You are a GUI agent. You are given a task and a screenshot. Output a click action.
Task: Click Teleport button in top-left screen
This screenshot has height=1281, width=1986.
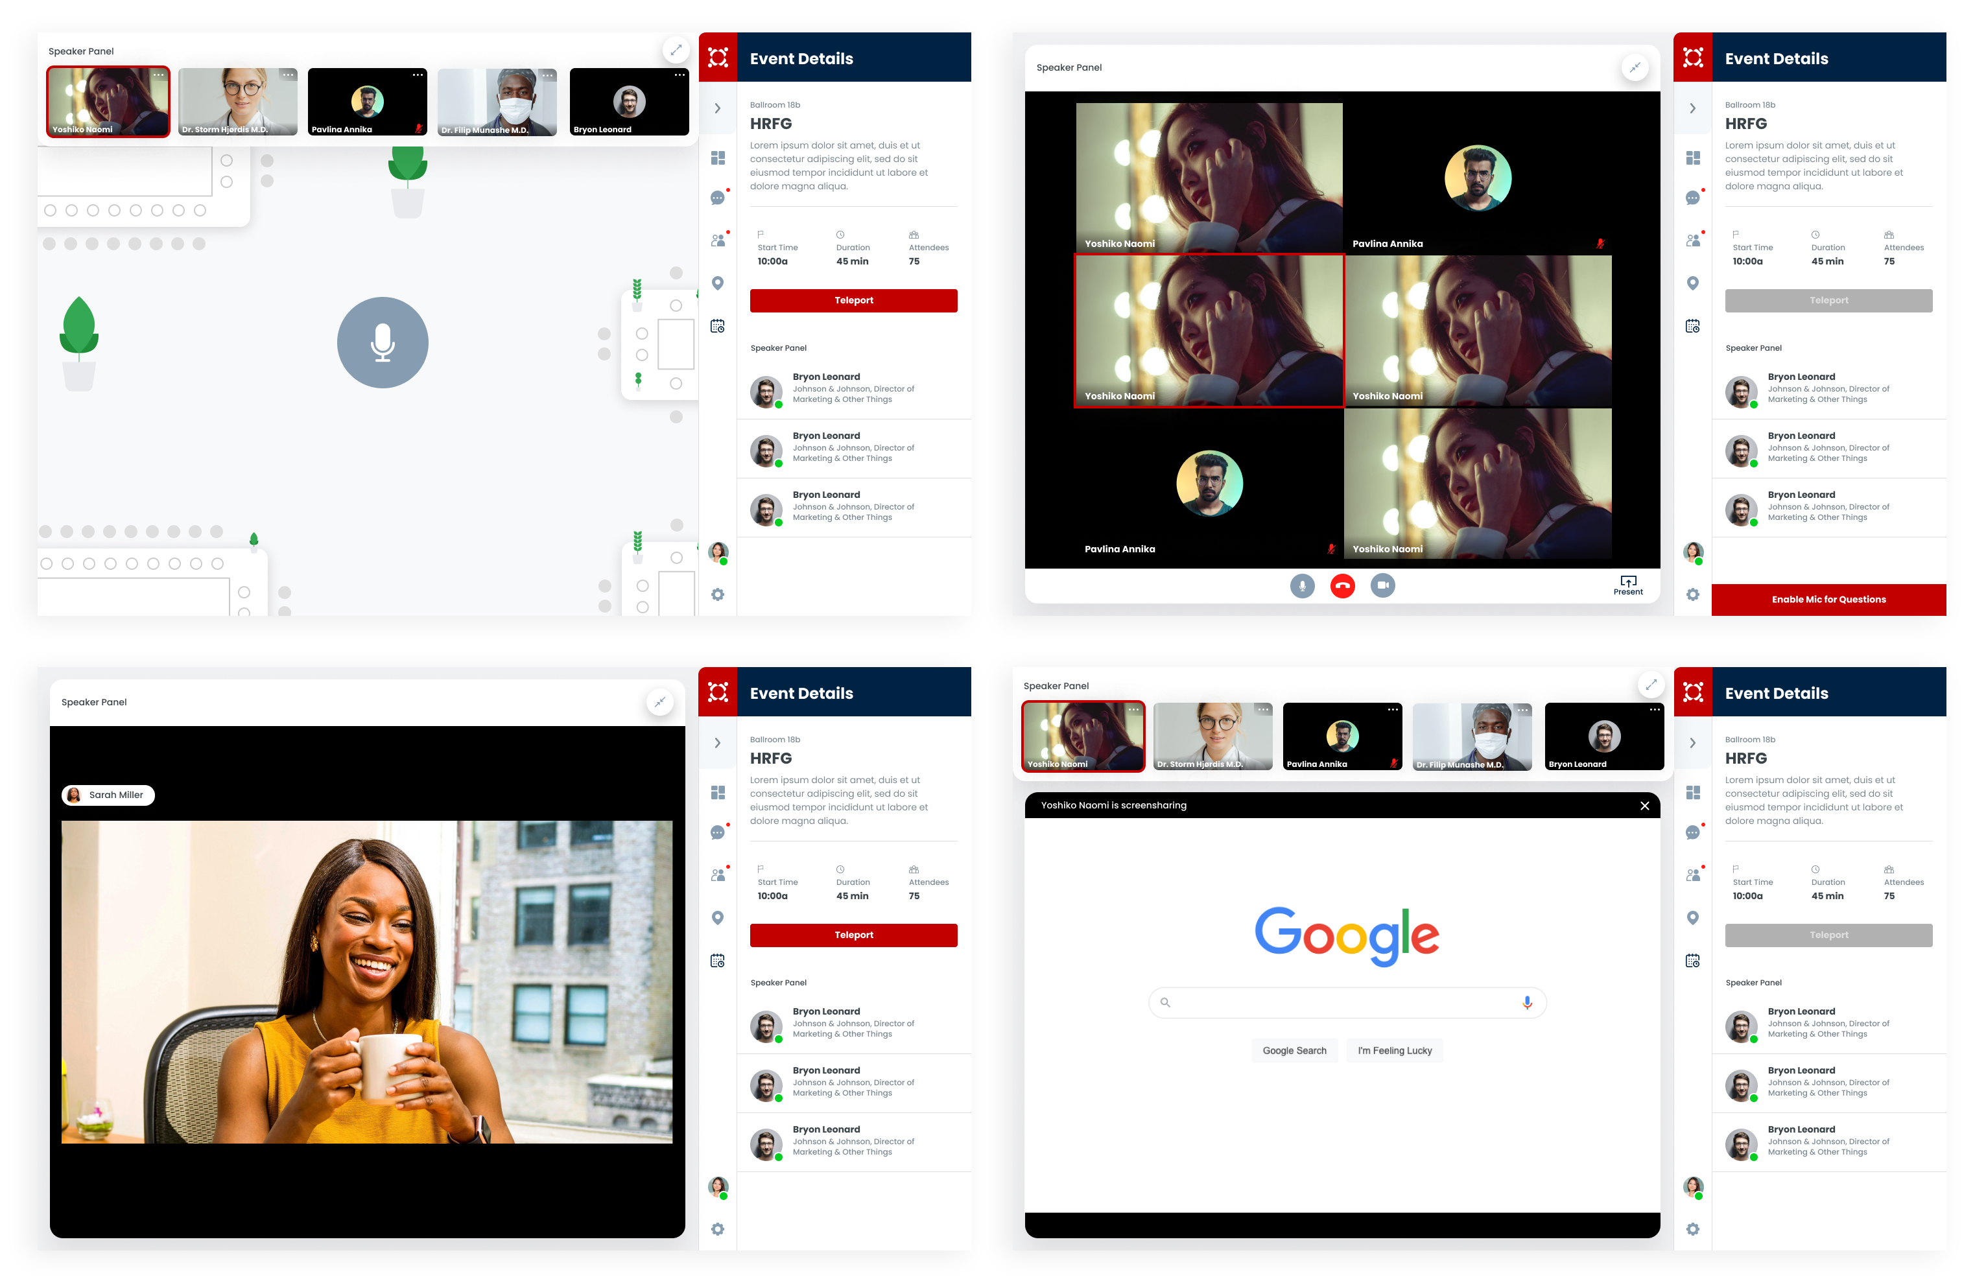[x=854, y=300]
